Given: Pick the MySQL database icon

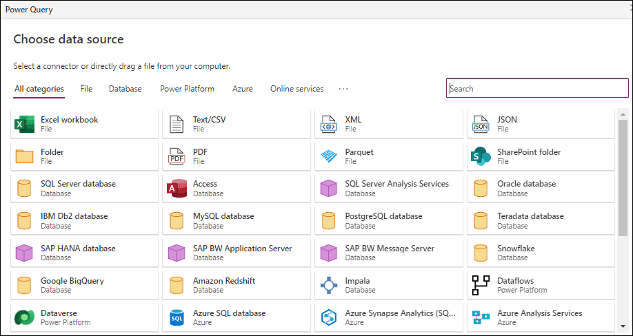Looking at the screenshot, I should (177, 221).
